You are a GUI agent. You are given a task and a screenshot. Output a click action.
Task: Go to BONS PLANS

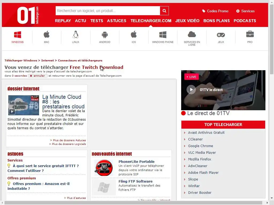pyautogui.click(x=216, y=21)
